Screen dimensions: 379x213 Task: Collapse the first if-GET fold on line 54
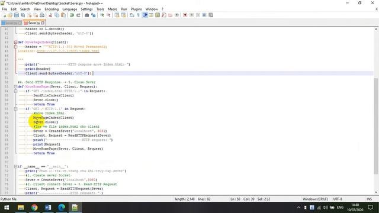click(16, 91)
